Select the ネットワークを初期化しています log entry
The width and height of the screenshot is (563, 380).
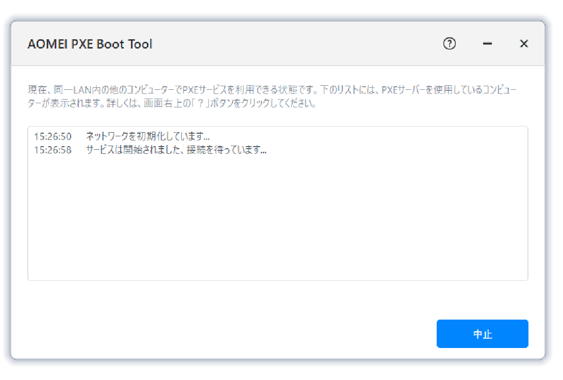tap(147, 137)
